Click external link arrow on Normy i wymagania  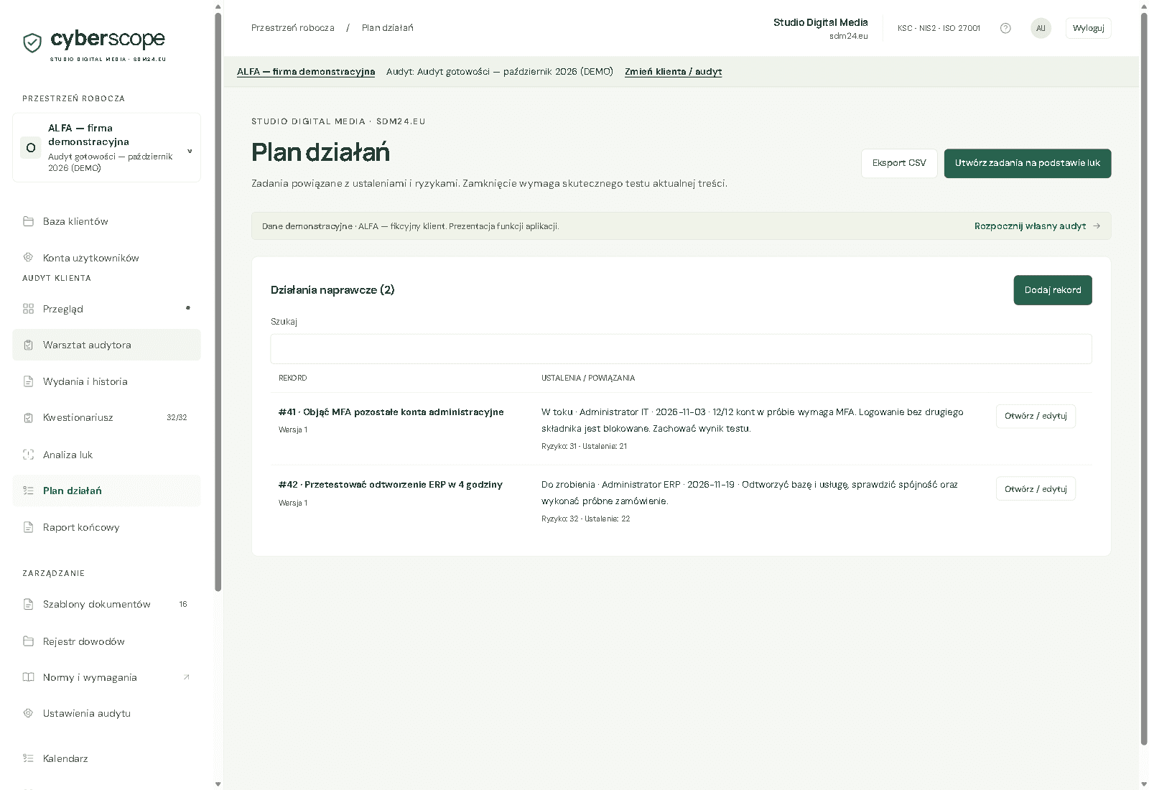[187, 677]
